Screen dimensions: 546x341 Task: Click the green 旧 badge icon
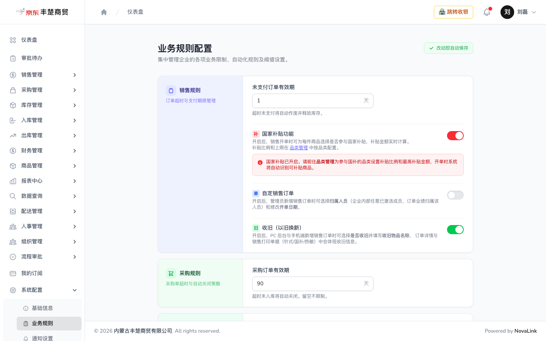click(256, 228)
